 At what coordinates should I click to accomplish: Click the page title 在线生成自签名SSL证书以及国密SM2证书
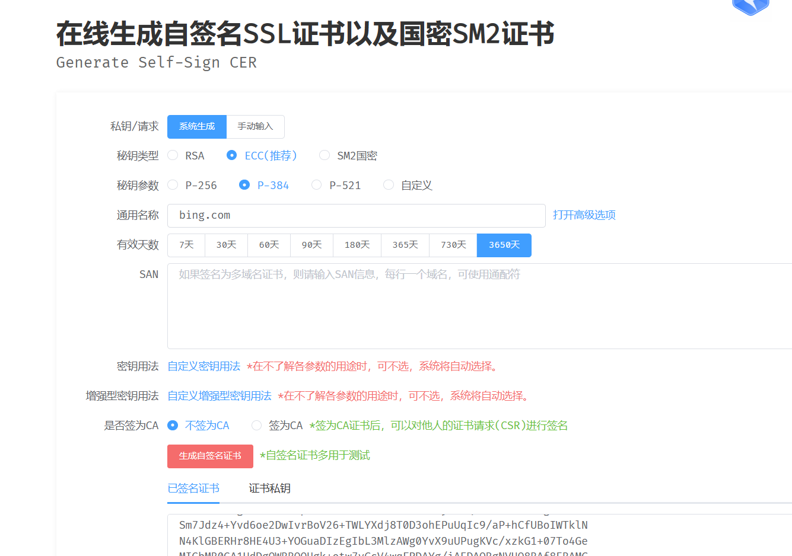[x=306, y=34]
